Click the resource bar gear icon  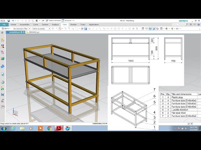pyautogui.click(x=2, y=33)
